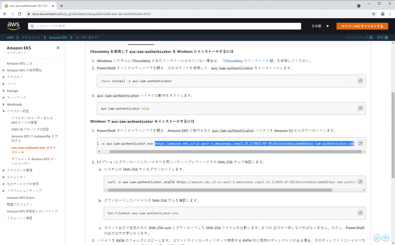Open クラスターのユーザーまたは IAM ロールの管理
The width and height of the screenshot is (395, 245).
pyautogui.click(x=32, y=120)
